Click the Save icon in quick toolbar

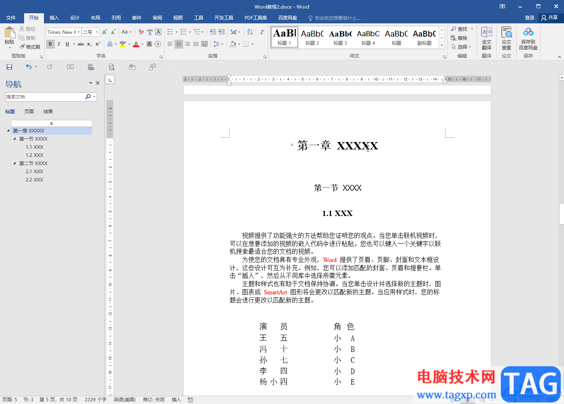pyautogui.click(x=9, y=67)
